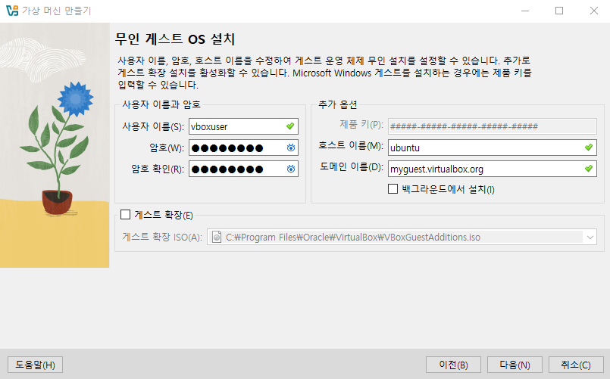Click the 다음(N) button
Screen dimensions: 610x379
tap(515, 365)
